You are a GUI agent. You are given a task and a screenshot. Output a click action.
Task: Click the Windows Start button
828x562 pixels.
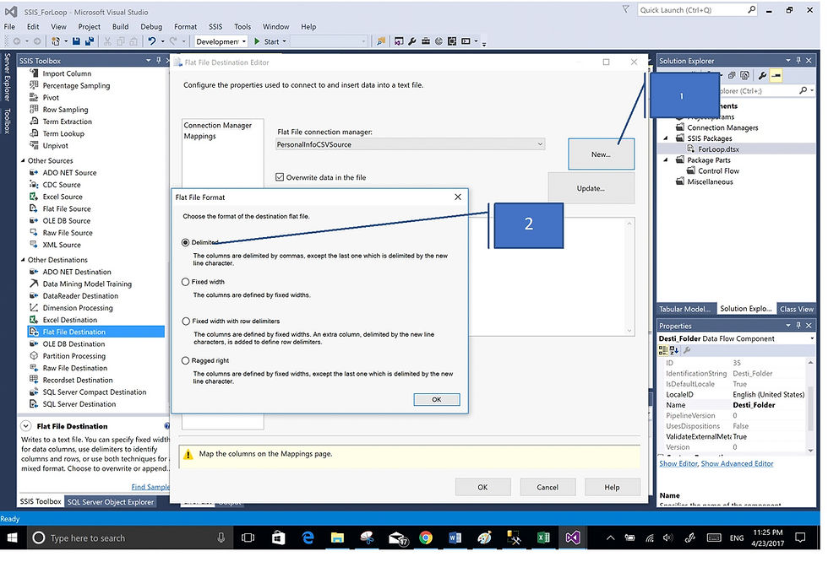coord(11,538)
